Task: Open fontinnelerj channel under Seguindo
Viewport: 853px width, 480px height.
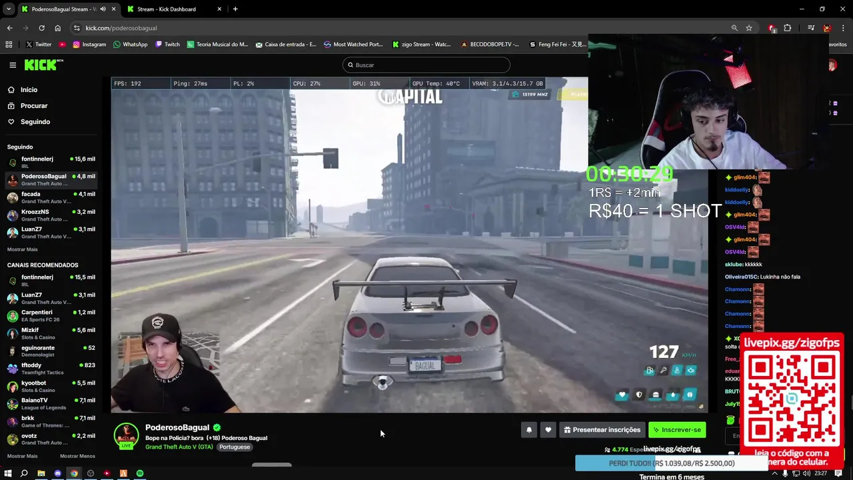Action: [51, 162]
